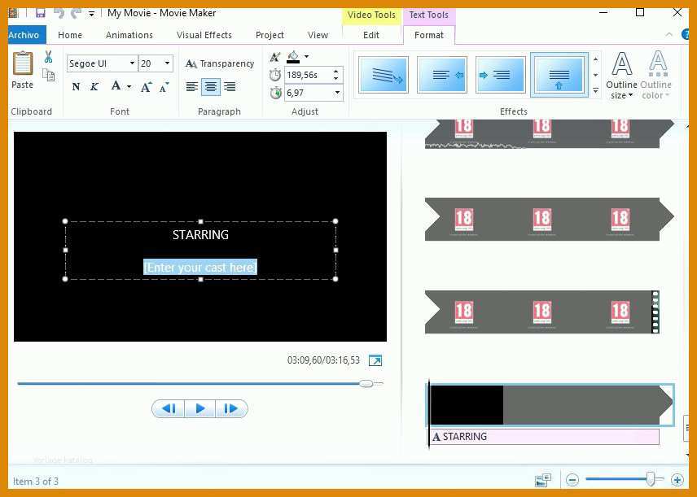Cut selection with the scissors icon
The image size is (697, 497).
tap(48, 57)
